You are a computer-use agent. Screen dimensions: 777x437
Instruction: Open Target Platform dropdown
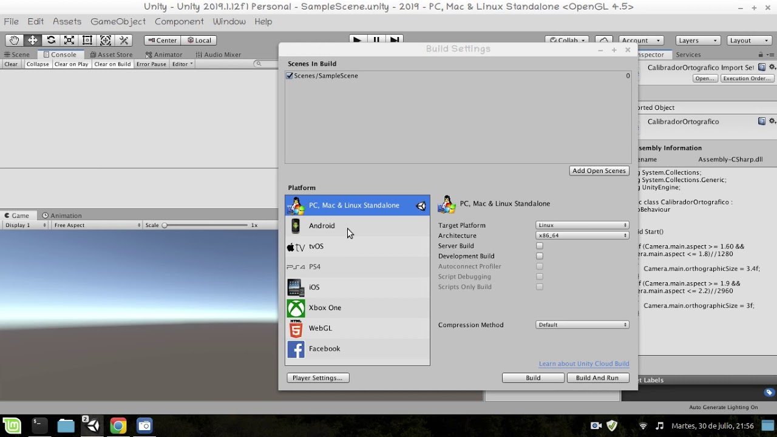tap(582, 225)
